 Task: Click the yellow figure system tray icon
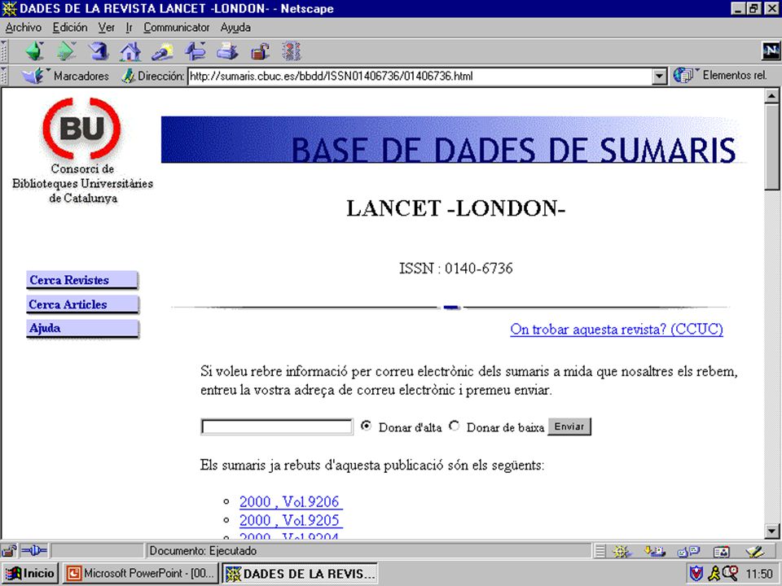714,574
